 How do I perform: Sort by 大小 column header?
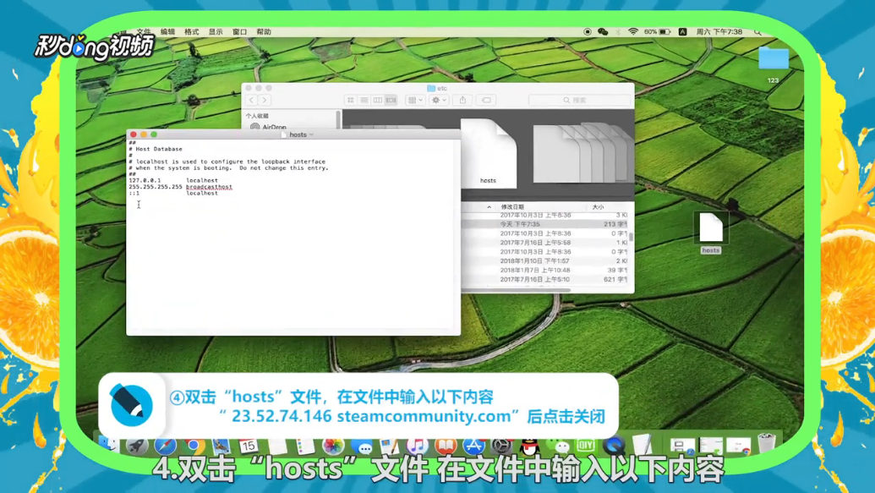[x=599, y=206]
